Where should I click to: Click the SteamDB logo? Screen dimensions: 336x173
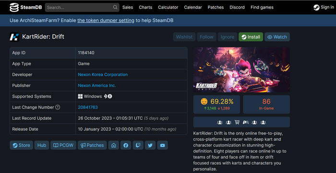25,8
